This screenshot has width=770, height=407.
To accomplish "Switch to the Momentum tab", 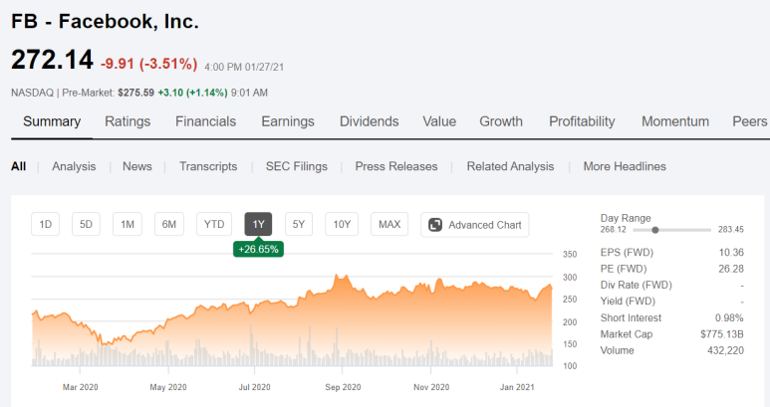I will click(675, 121).
